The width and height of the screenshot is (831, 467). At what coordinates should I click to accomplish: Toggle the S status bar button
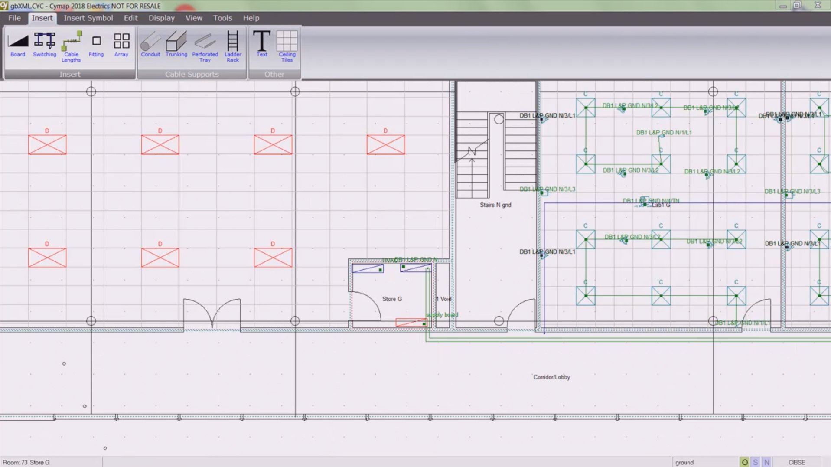tap(756, 462)
